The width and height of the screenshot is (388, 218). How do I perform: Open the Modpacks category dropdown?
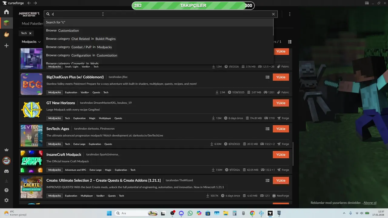31,42
